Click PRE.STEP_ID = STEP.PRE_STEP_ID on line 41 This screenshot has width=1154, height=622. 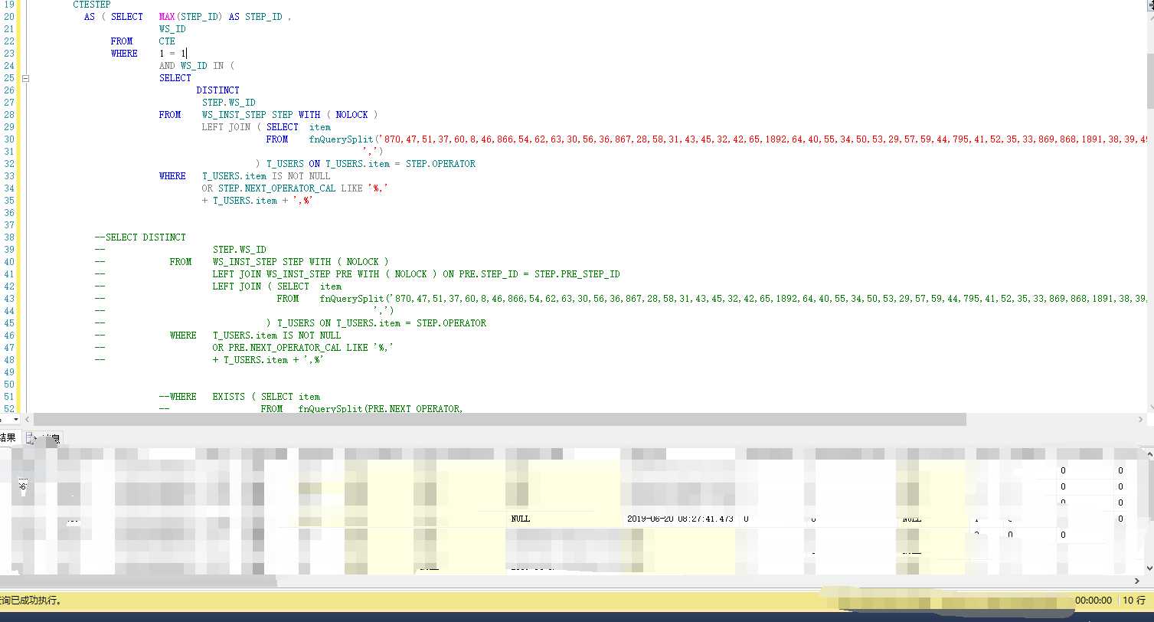(x=539, y=274)
